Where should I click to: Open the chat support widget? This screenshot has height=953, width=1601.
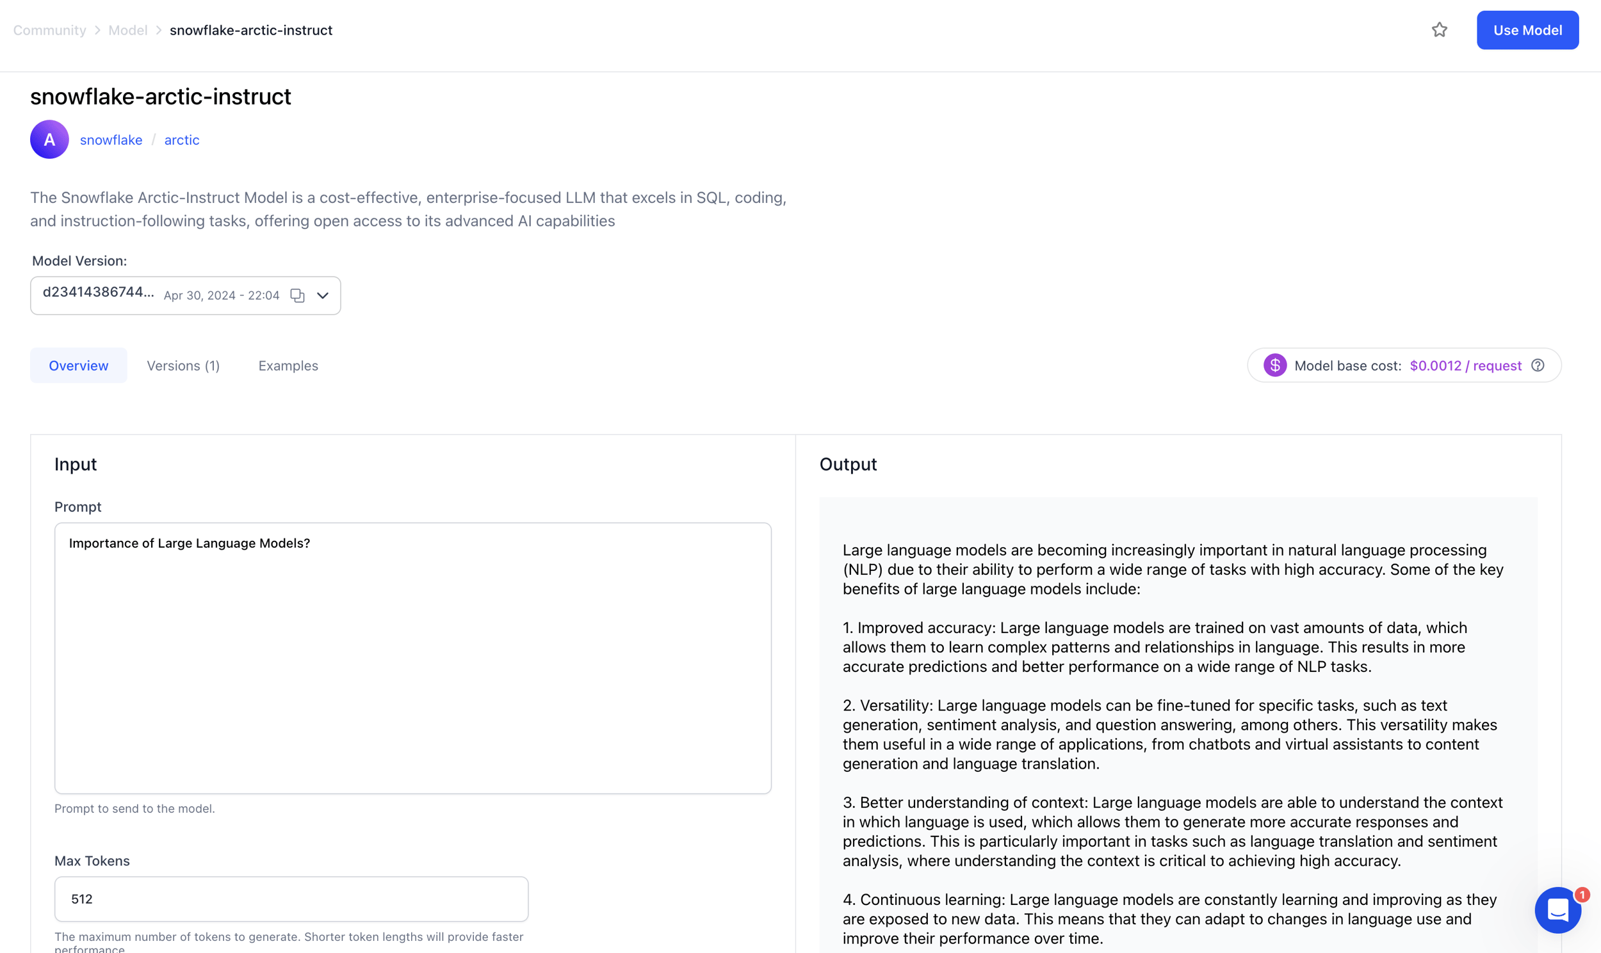pos(1557,909)
